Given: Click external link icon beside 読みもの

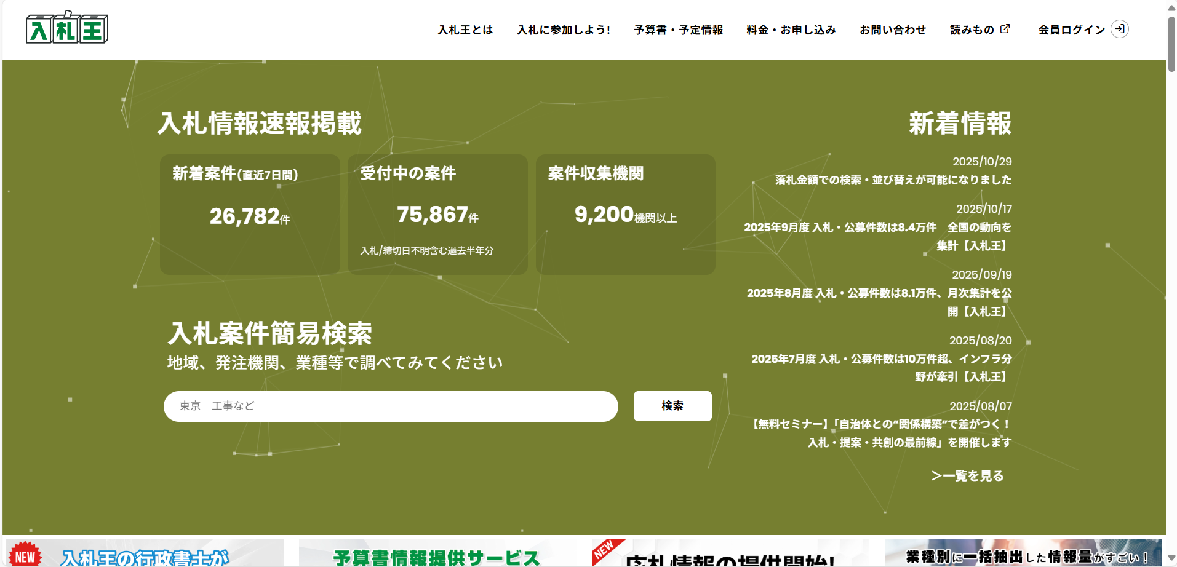Looking at the screenshot, I should (x=1005, y=29).
